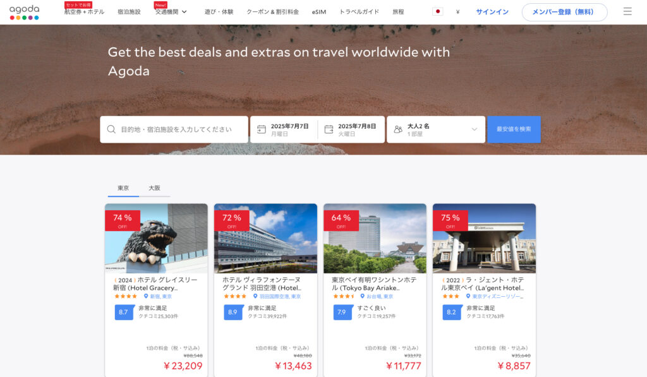Click the destination input field

(x=174, y=129)
